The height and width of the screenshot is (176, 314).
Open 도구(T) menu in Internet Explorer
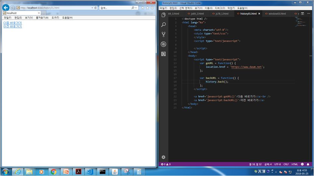55,18
